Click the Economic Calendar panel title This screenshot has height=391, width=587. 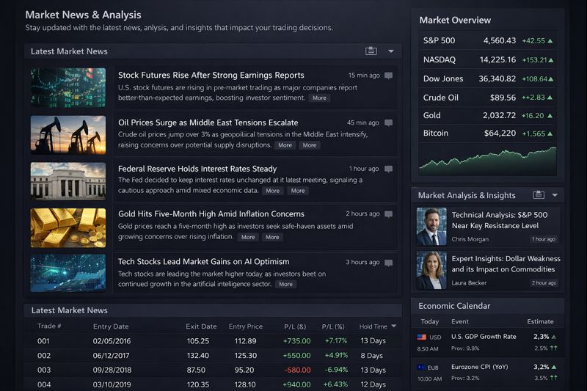[x=454, y=306]
